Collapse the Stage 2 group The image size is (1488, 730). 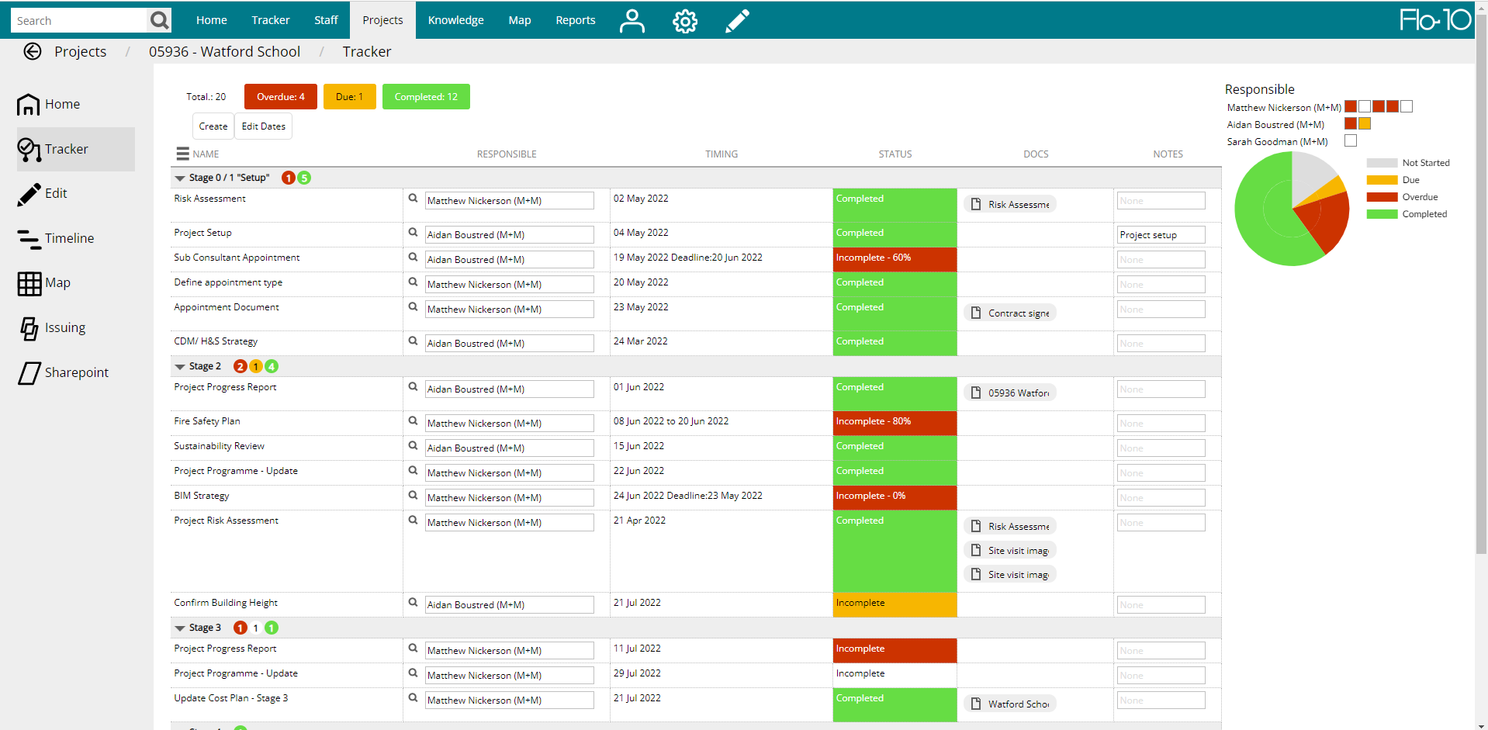point(180,367)
